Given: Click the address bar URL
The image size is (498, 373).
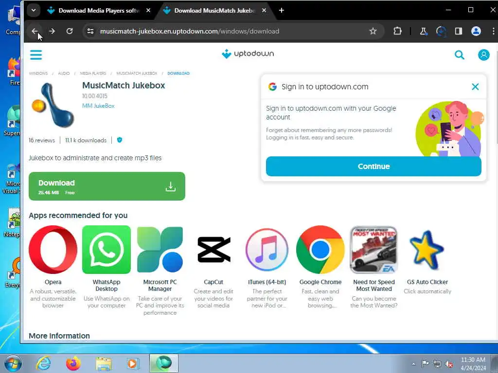Looking at the screenshot, I should 190,31.
